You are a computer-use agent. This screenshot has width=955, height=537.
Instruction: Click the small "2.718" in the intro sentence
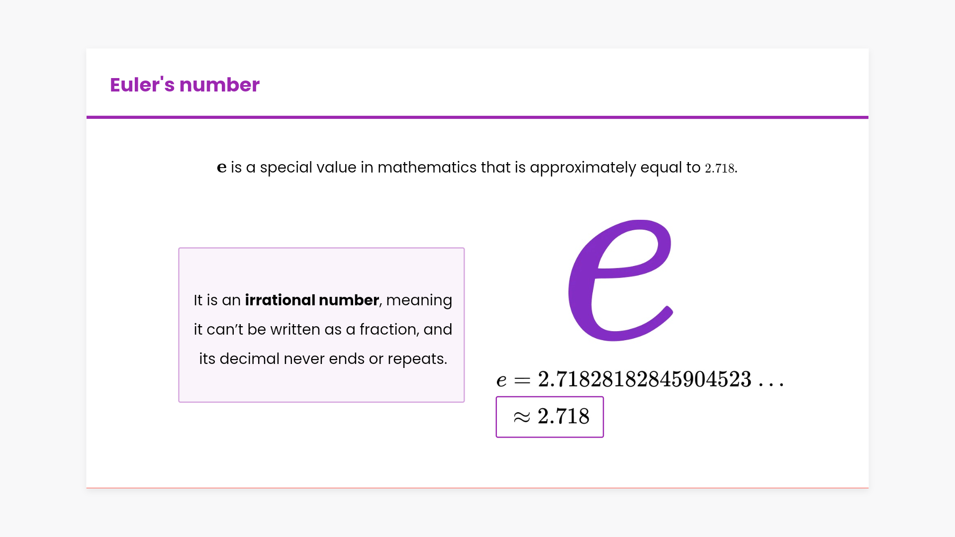719,169
